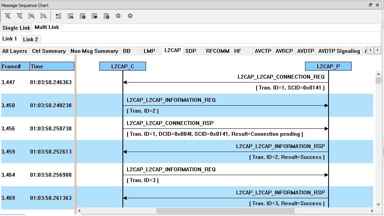Image resolution: width=384 pixels, height=216 pixels.
Task: Click the Frame# column header
Action: (15, 66)
